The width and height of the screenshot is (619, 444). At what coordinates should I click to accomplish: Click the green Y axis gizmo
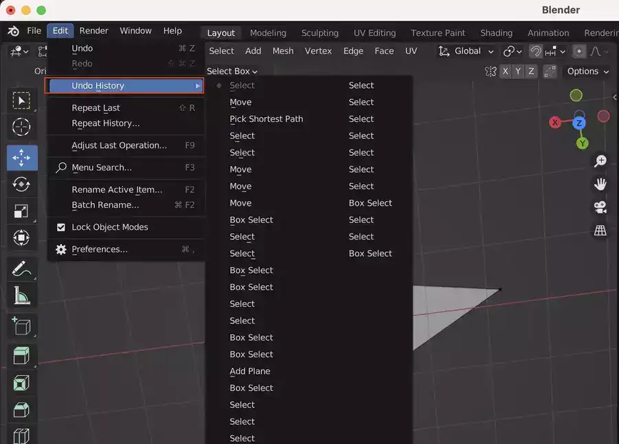click(x=583, y=143)
